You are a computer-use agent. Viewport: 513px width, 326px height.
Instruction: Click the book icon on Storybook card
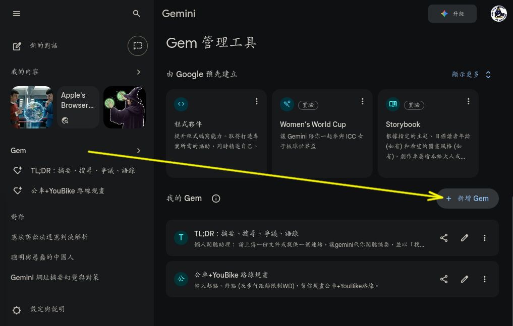coord(392,104)
